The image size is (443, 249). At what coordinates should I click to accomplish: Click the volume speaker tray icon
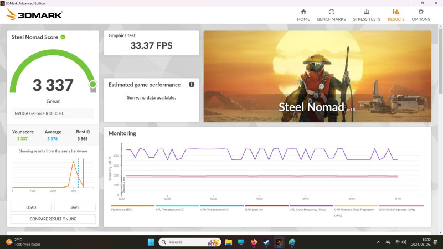404,242
